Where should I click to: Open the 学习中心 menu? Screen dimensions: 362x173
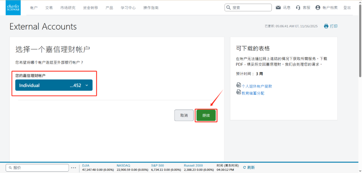128,8
